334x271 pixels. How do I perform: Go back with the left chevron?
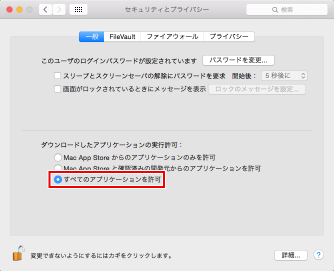(45, 9)
